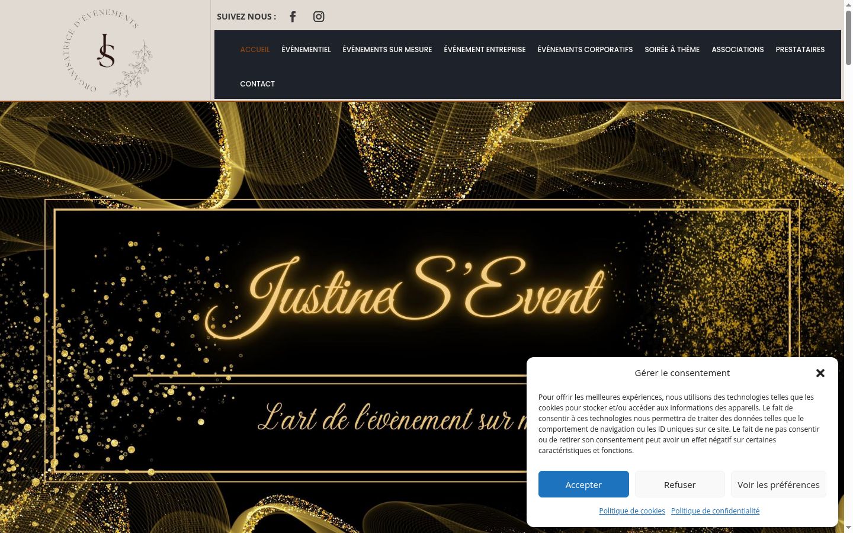Accept cookies with the Accepter button
This screenshot has width=853, height=533.
click(x=583, y=484)
